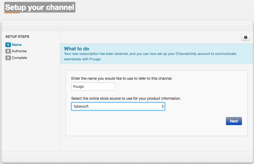The height and width of the screenshot is (164, 254).
Task: Click the SETUP STEPS sidebar title
Action: click(x=17, y=37)
